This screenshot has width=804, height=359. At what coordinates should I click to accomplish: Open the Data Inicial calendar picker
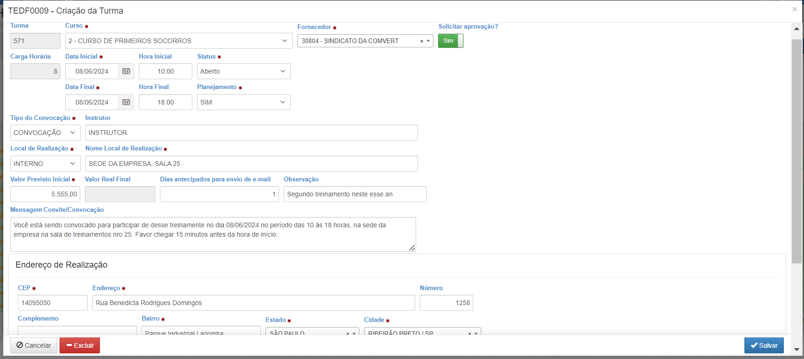pos(126,71)
